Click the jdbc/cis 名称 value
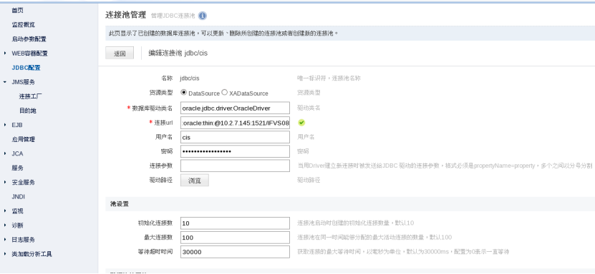 click(190, 78)
